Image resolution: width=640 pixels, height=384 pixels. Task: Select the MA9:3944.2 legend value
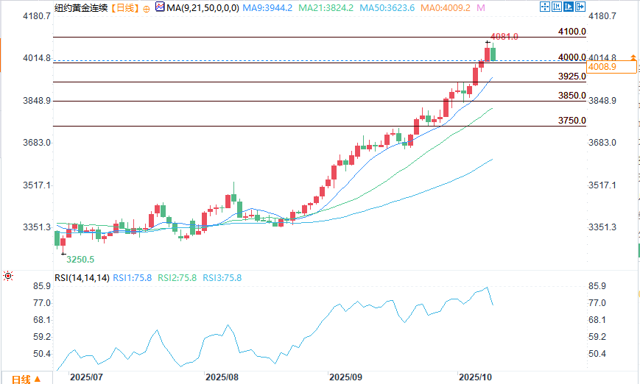pyautogui.click(x=267, y=8)
